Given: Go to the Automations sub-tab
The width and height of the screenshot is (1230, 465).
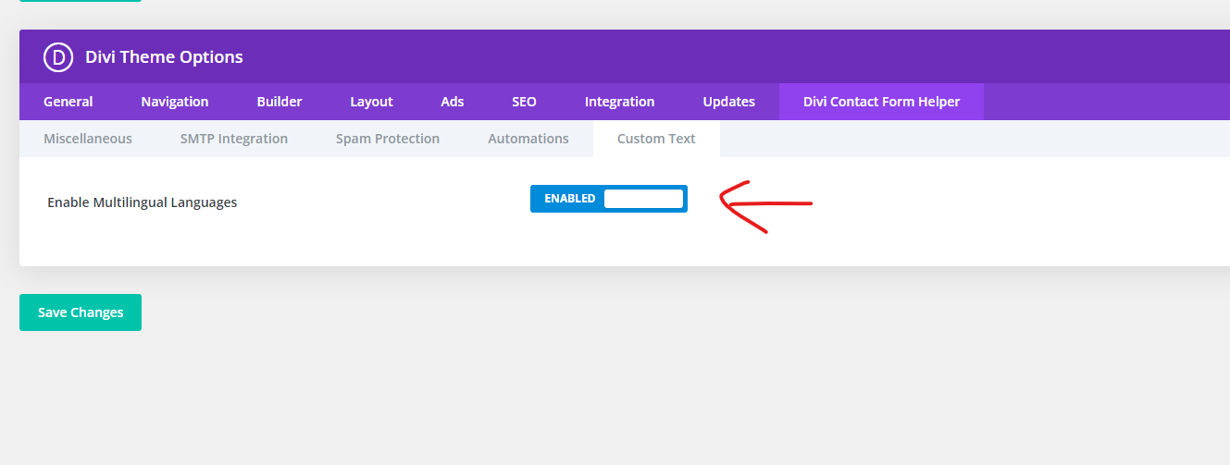Looking at the screenshot, I should pos(528,139).
